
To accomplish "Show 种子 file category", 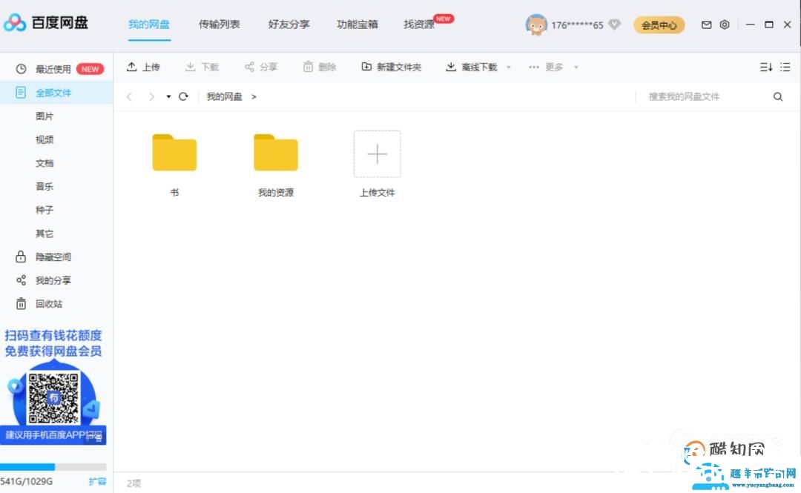I will [x=44, y=210].
